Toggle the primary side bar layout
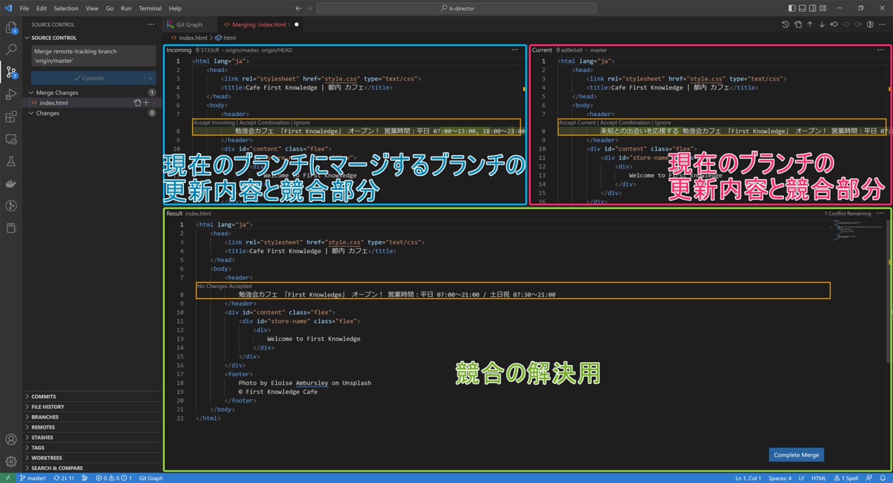The height and width of the screenshot is (483, 893). pos(792,8)
